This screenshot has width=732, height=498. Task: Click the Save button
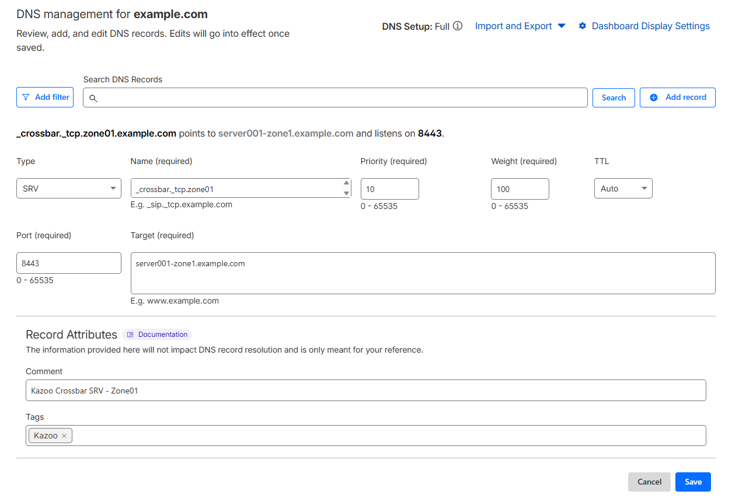click(x=693, y=482)
